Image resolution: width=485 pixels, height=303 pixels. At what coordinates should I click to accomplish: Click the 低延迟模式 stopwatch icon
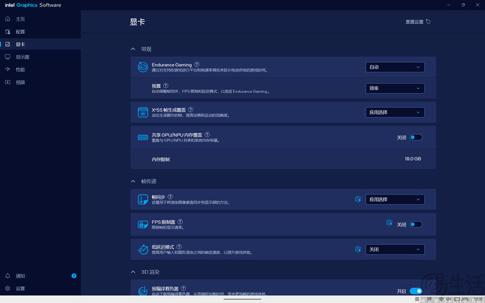point(143,249)
